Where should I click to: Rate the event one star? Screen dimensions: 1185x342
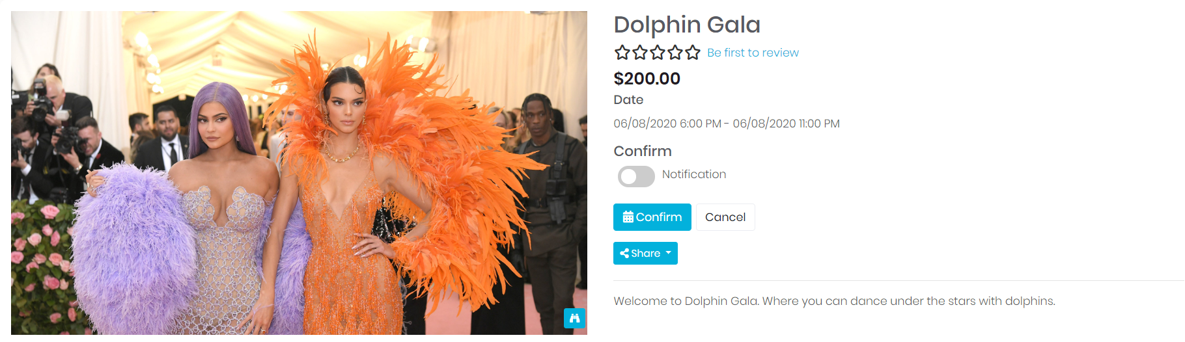tap(622, 53)
